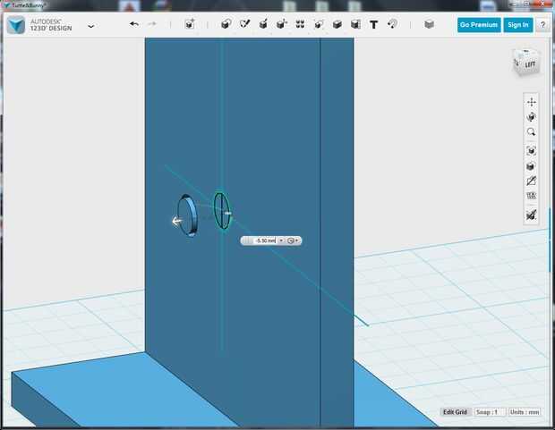This screenshot has height=430, width=555.
Task: Choose the Orbit navigation tool
Action: 531,117
